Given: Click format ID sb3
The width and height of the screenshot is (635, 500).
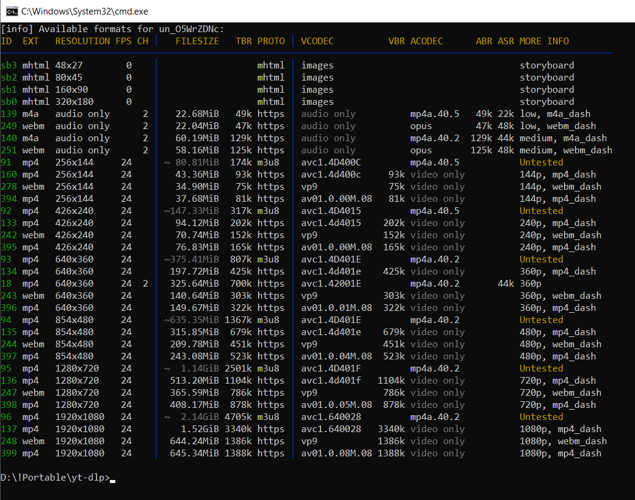Looking at the screenshot, I should coord(9,65).
